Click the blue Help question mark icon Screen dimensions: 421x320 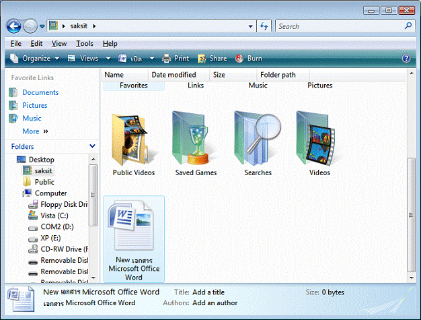tap(406, 59)
